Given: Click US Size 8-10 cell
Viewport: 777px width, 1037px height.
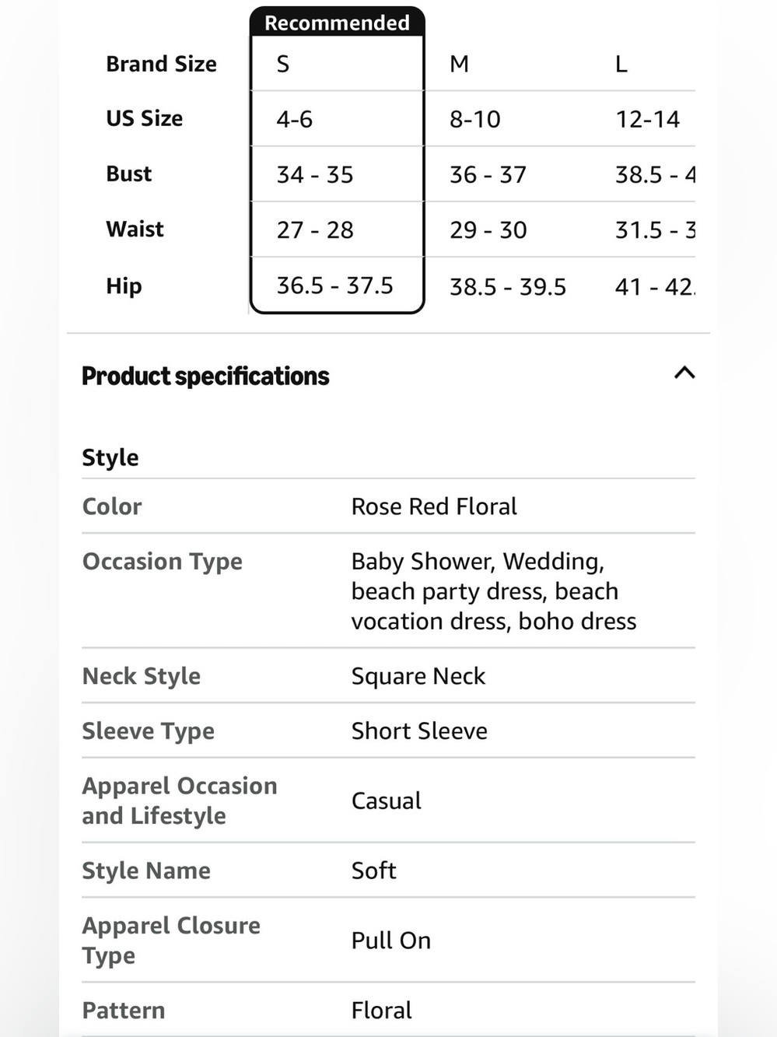Looking at the screenshot, I should (x=475, y=119).
